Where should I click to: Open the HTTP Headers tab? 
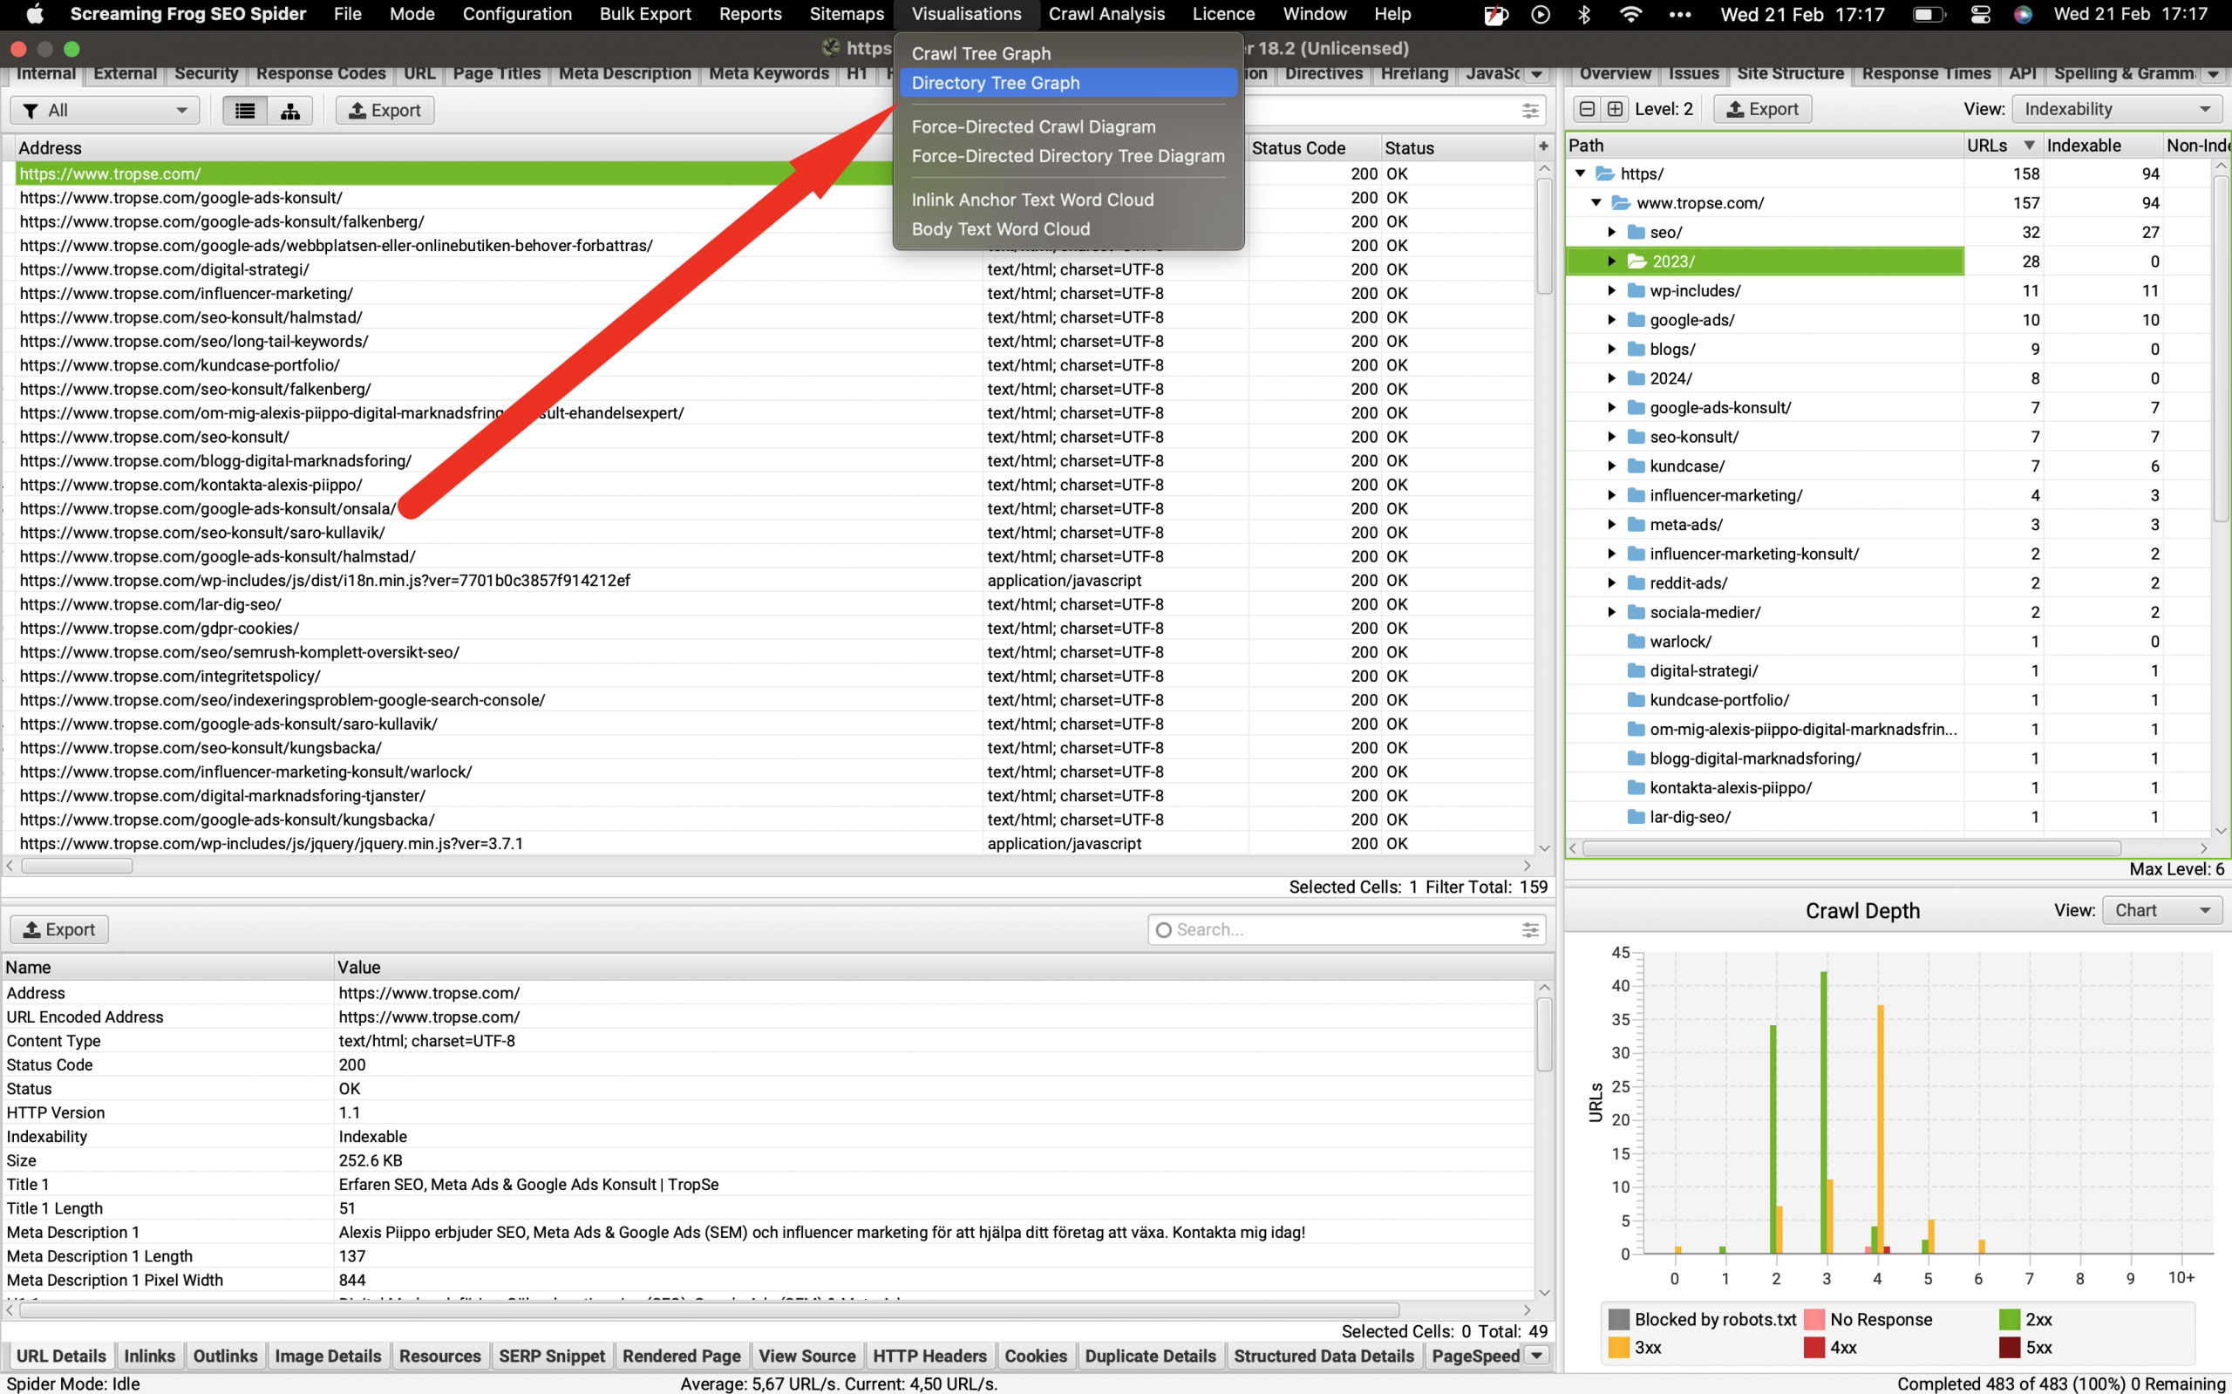pyautogui.click(x=929, y=1356)
